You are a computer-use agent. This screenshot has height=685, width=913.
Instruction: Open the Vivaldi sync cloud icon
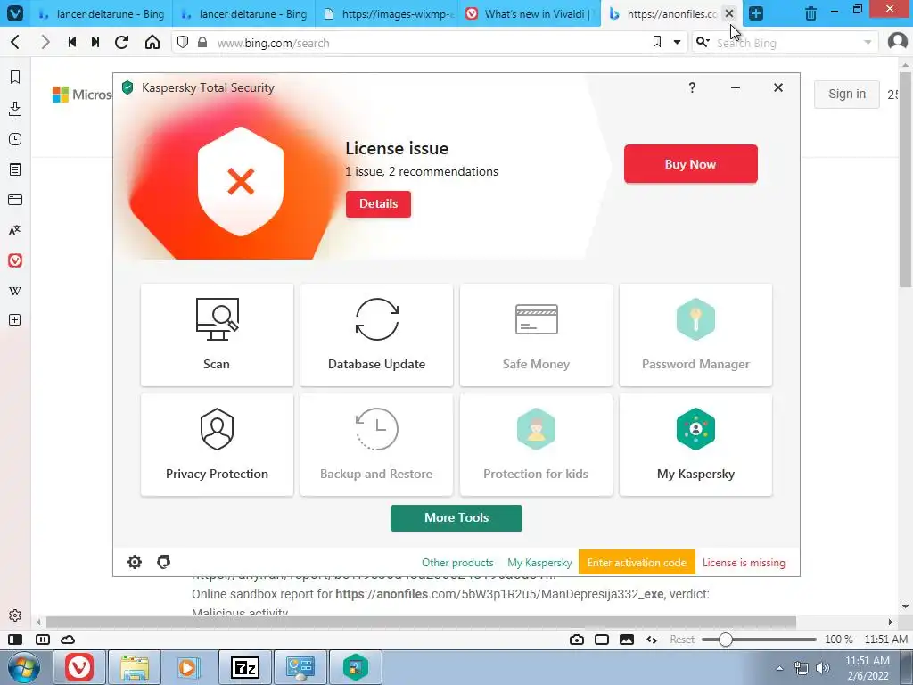coord(68,640)
